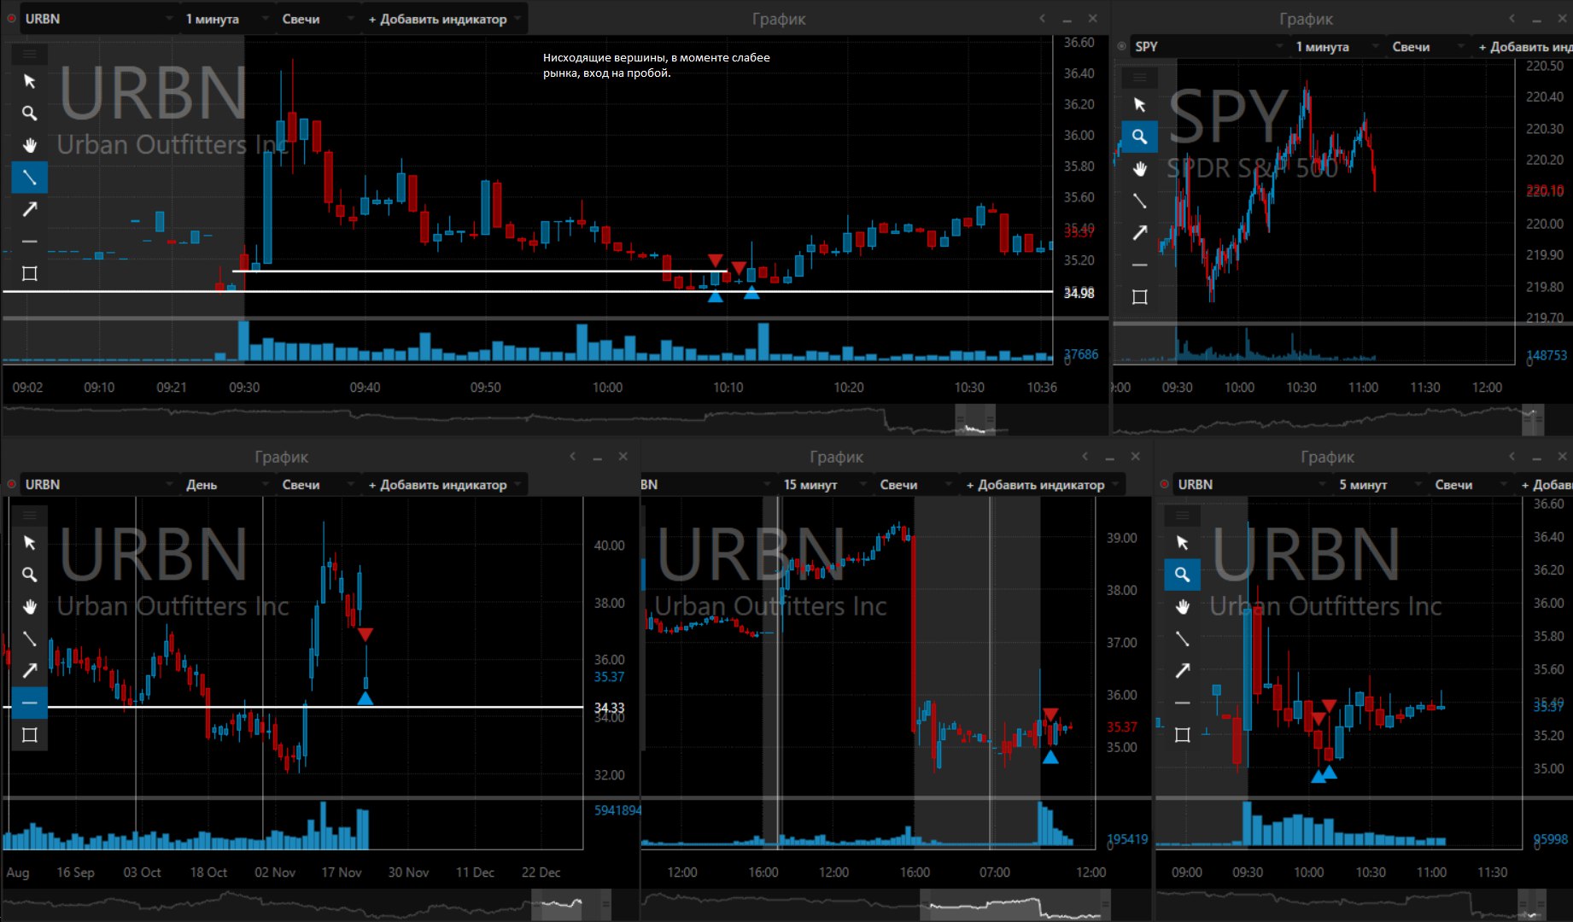The image size is (1573, 922).
Task: Open the Свечи chart type dropdown in SPY chart
Action: (x=1429, y=46)
